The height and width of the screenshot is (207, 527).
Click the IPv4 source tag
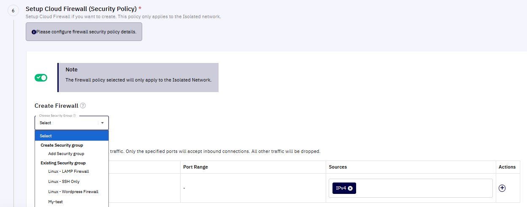(341, 188)
